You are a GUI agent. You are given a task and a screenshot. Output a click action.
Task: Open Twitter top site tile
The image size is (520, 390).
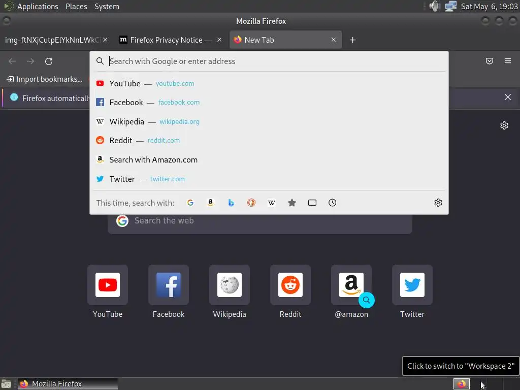coord(412,285)
